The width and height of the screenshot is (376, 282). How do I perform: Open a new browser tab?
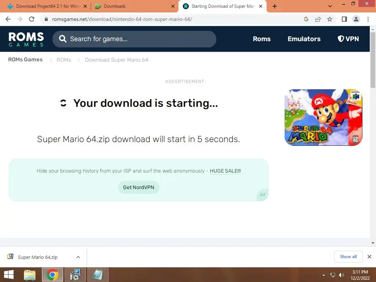coord(275,7)
